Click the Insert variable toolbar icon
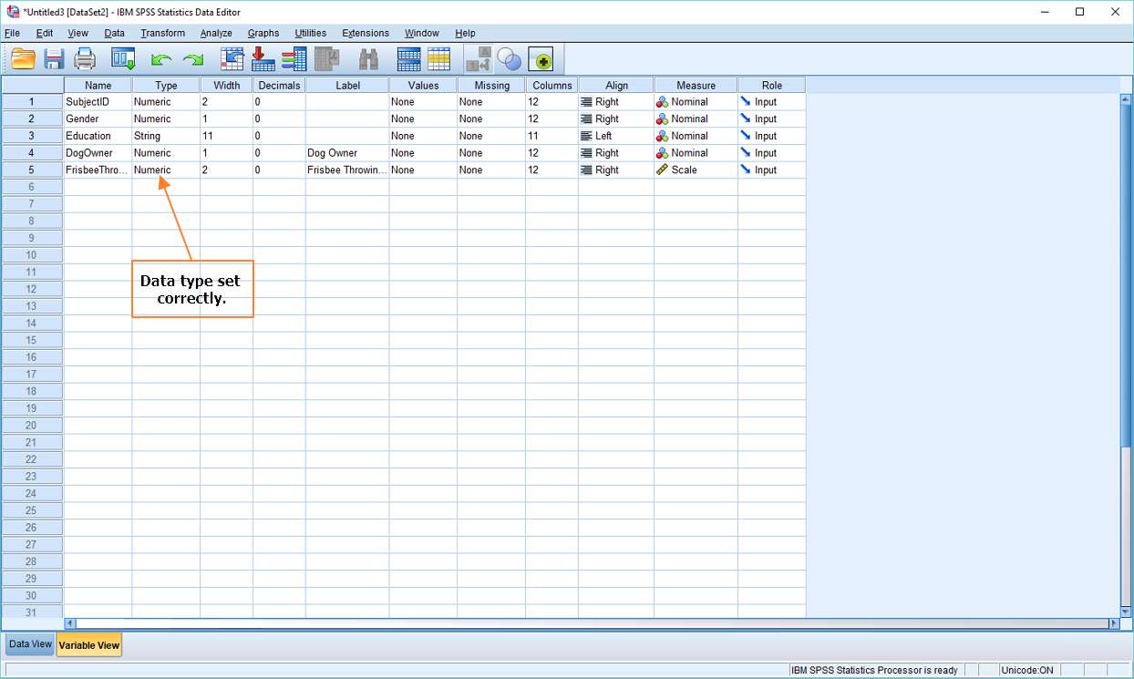Viewport: 1134px width, 679px height. coord(294,59)
